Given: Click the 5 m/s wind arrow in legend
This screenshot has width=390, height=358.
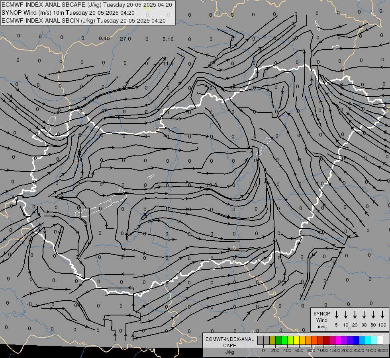Looking at the screenshot, I should pyautogui.click(x=336, y=315).
